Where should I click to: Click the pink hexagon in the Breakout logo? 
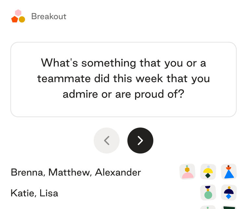coord(18,13)
